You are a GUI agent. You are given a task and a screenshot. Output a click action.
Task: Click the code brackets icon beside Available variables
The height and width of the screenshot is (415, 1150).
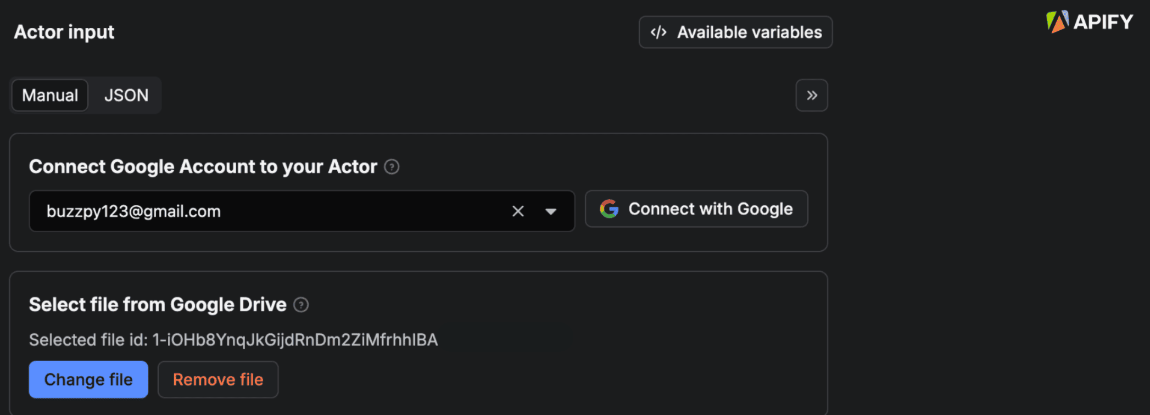[658, 32]
